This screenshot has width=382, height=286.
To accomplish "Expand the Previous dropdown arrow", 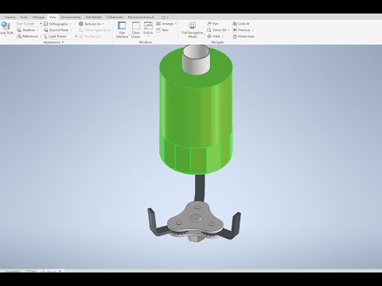I will [x=253, y=30].
